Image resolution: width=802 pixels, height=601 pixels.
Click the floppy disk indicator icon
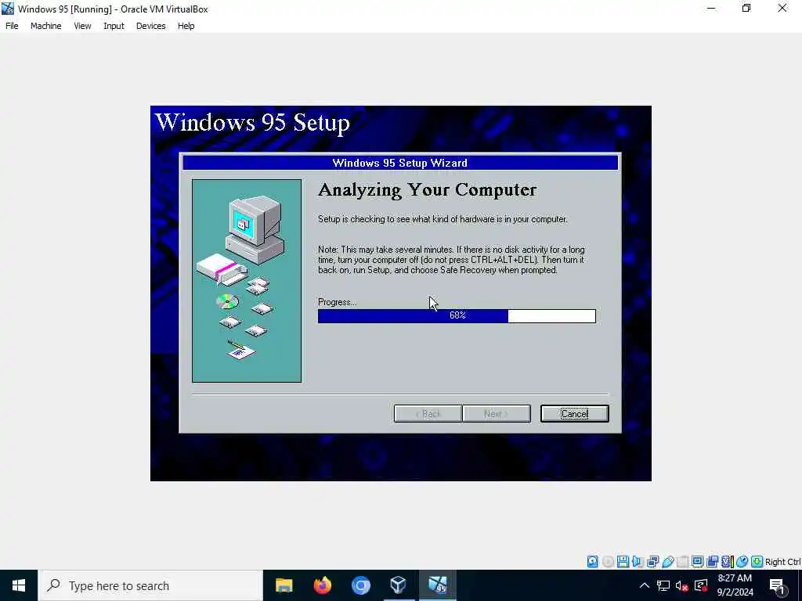pyautogui.click(x=623, y=562)
